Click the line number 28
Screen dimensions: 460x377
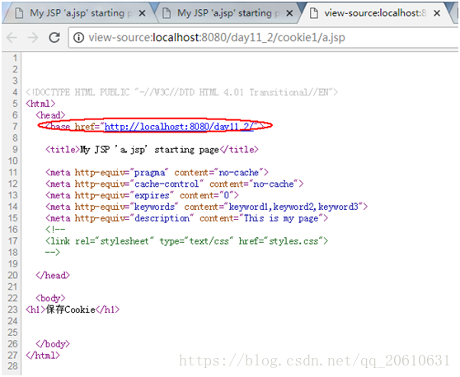(12, 366)
